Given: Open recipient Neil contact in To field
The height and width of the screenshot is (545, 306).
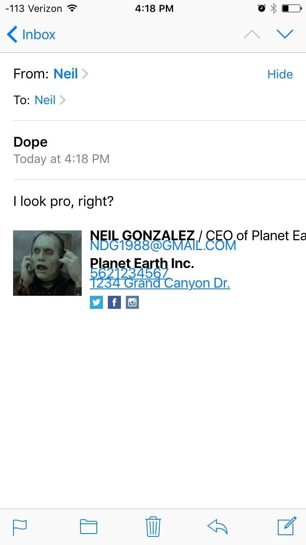Looking at the screenshot, I should tap(45, 100).
